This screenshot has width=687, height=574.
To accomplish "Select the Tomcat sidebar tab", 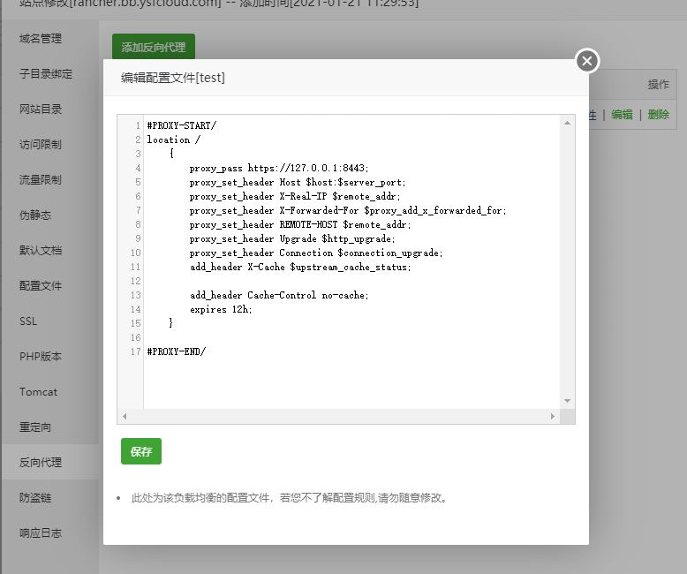I will pos(38,392).
